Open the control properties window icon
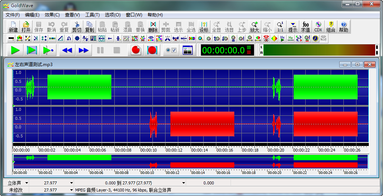The image size is (383, 196). pos(188,50)
